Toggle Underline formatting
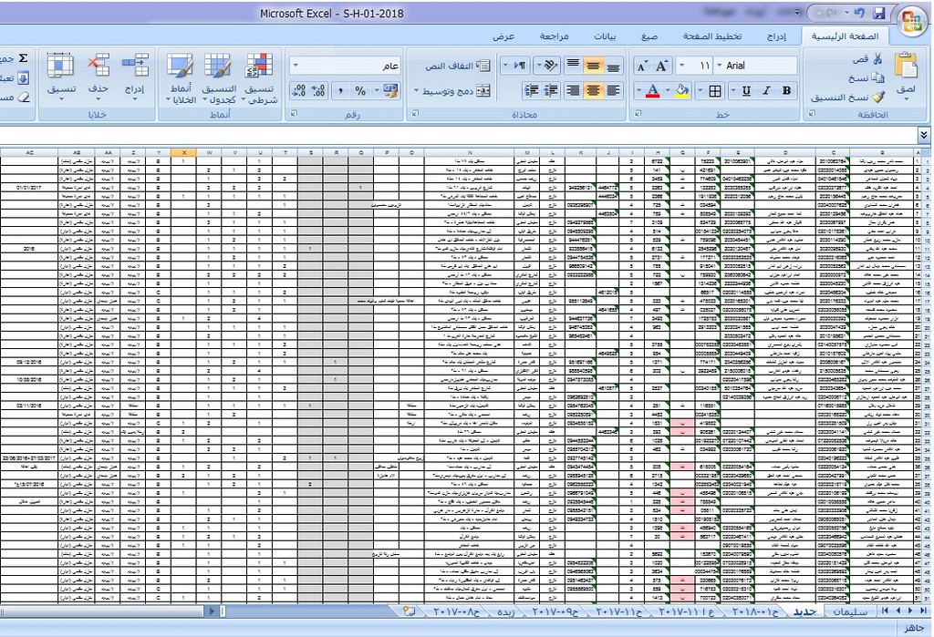 click(x=746, y=90)
